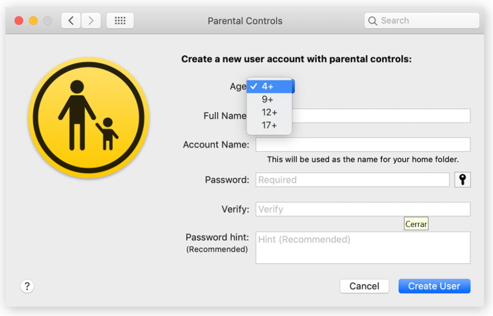Click the help question mark button
This screenshot has height=316, width=493.
[x=27, y=287]
